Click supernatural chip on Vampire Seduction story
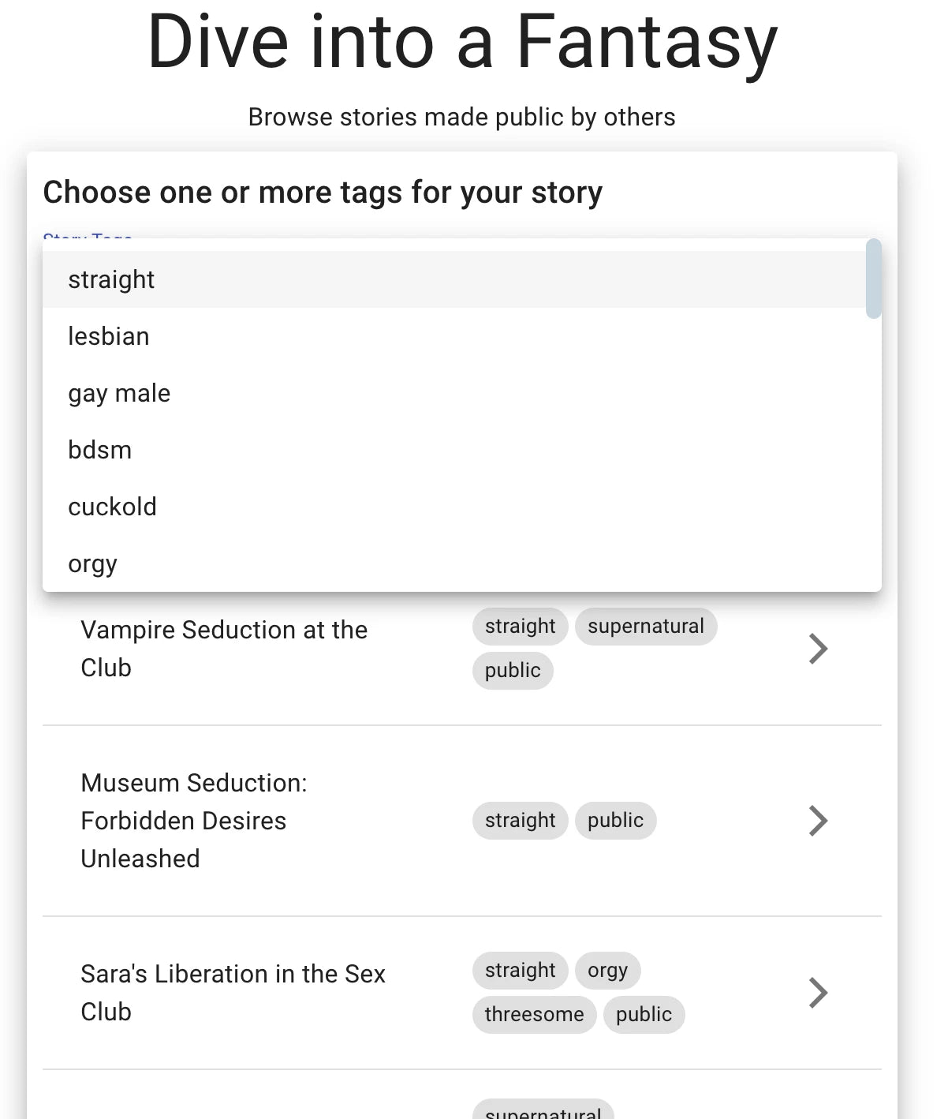948x1119 pixels. pyautogui.click(x=646, y=627)
